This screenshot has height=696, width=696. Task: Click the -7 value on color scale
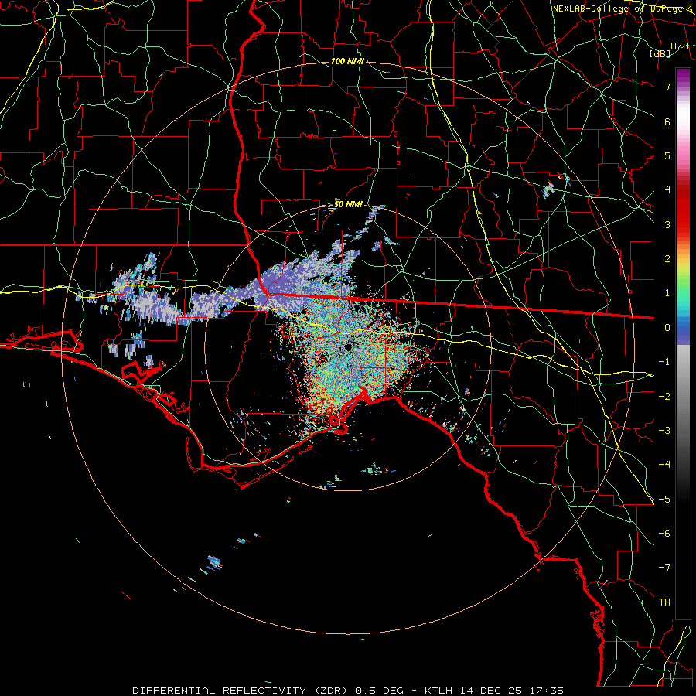(x=664, y=568)
